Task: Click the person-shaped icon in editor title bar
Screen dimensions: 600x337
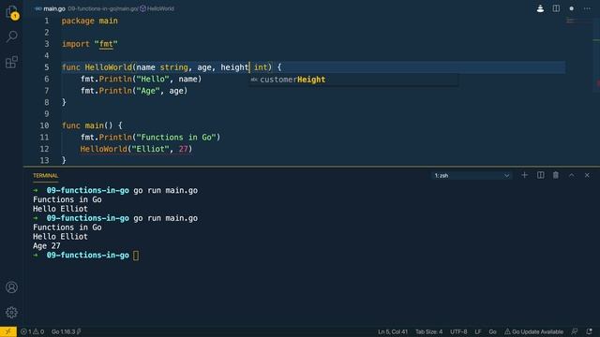Action: tap(540, 8)
